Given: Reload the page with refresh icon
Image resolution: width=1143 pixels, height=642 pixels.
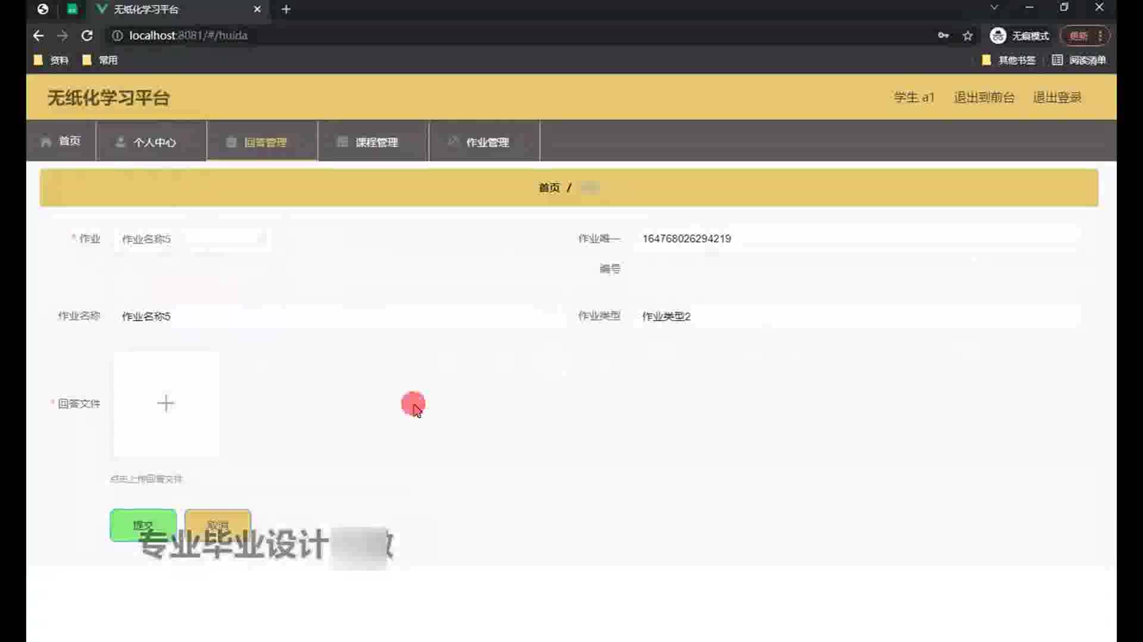Looking at the screenshot, I should pos(87,36).
